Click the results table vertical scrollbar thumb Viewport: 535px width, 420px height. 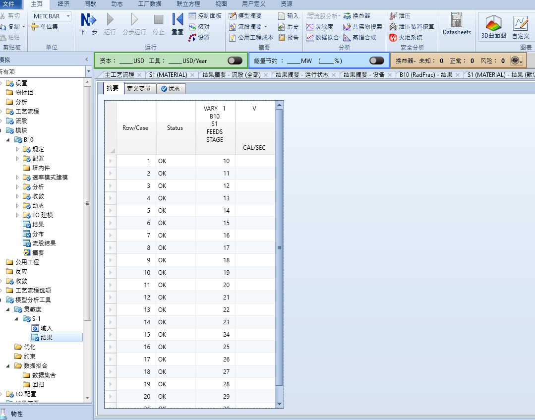pos(280,247)
